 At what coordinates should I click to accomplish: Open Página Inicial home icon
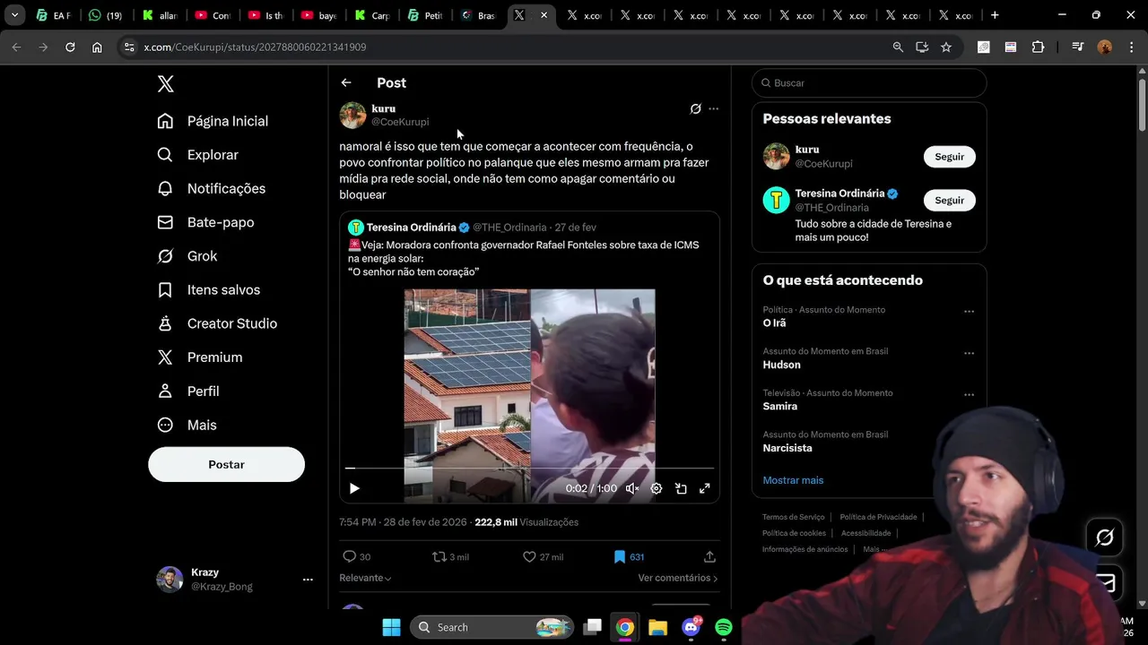click(165, 121)
